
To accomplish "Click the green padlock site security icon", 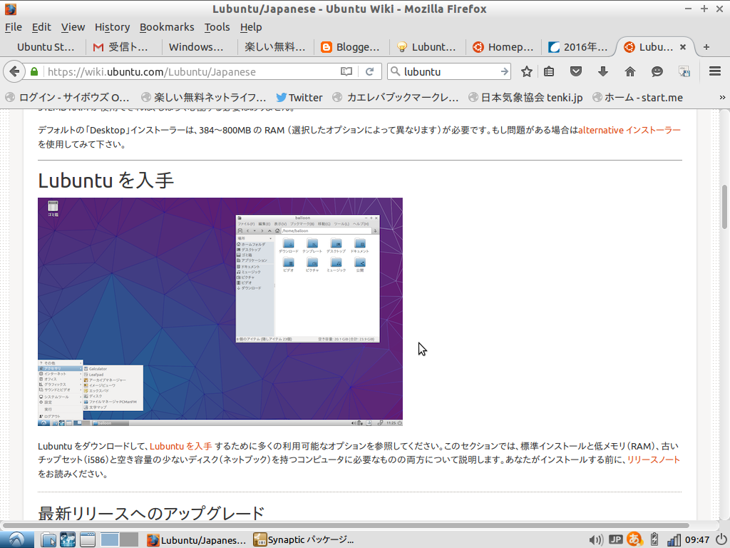I will [x=34, y=72].
